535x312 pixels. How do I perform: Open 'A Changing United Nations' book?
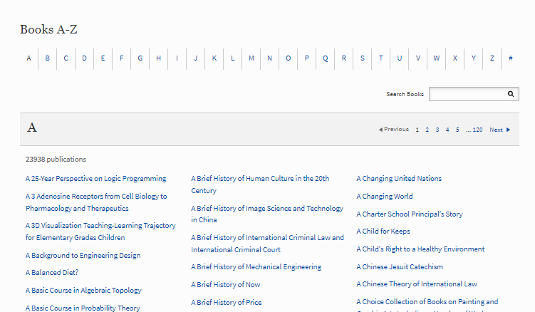399,179
